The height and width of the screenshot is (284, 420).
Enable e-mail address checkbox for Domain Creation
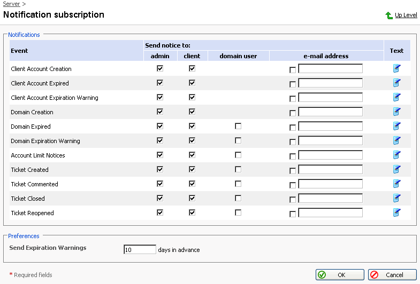click(x=292, y=113)
